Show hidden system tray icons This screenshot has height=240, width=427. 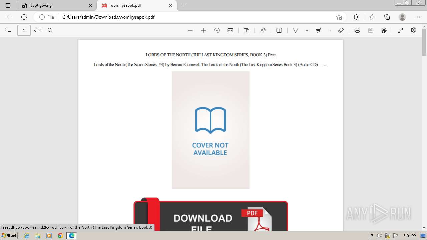pyautogui.click(x=372, y=236)
